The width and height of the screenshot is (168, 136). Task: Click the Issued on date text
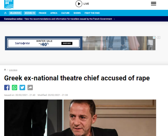tap(20, 95)
